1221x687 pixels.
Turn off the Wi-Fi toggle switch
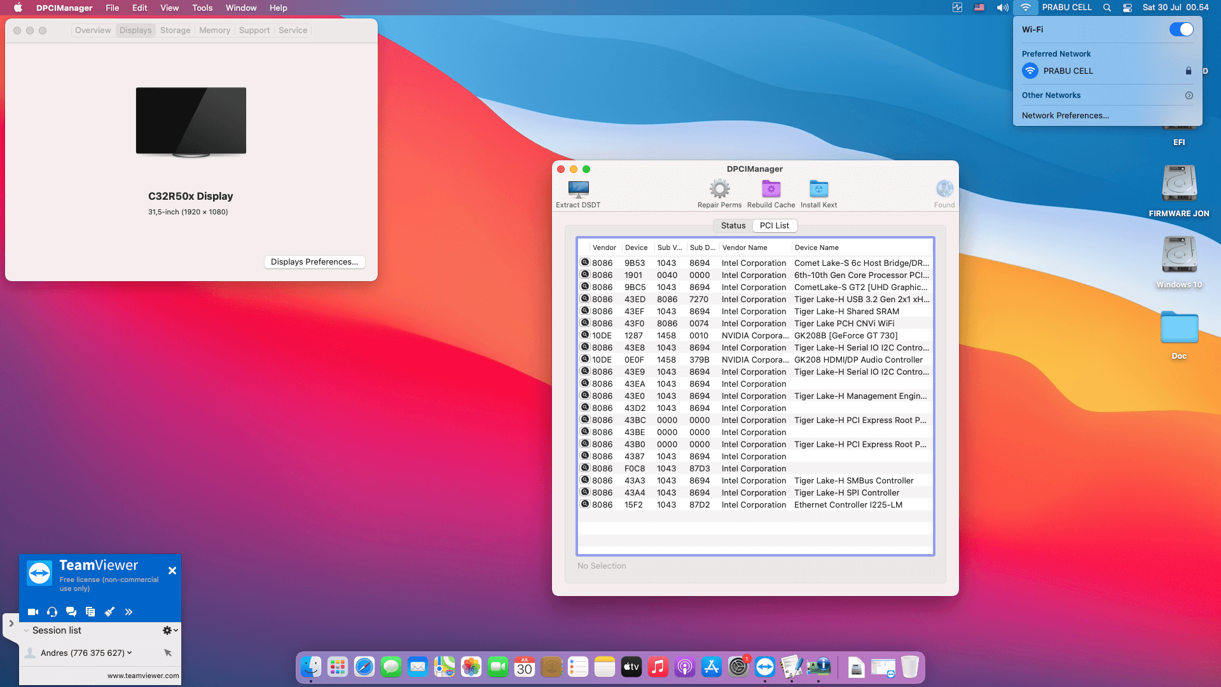(x=1181, y=29)
